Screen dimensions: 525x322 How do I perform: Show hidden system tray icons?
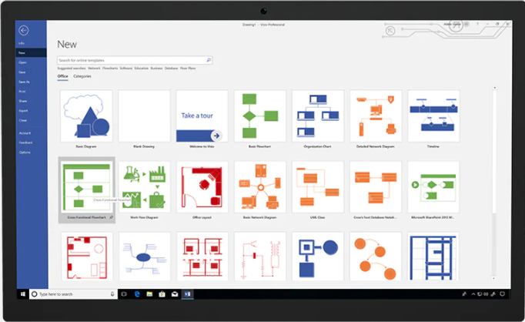(x=473, y=294)
